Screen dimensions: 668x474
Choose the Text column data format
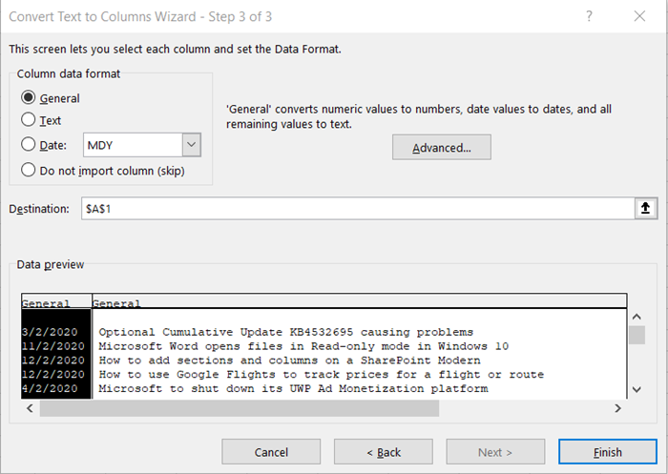29,120
